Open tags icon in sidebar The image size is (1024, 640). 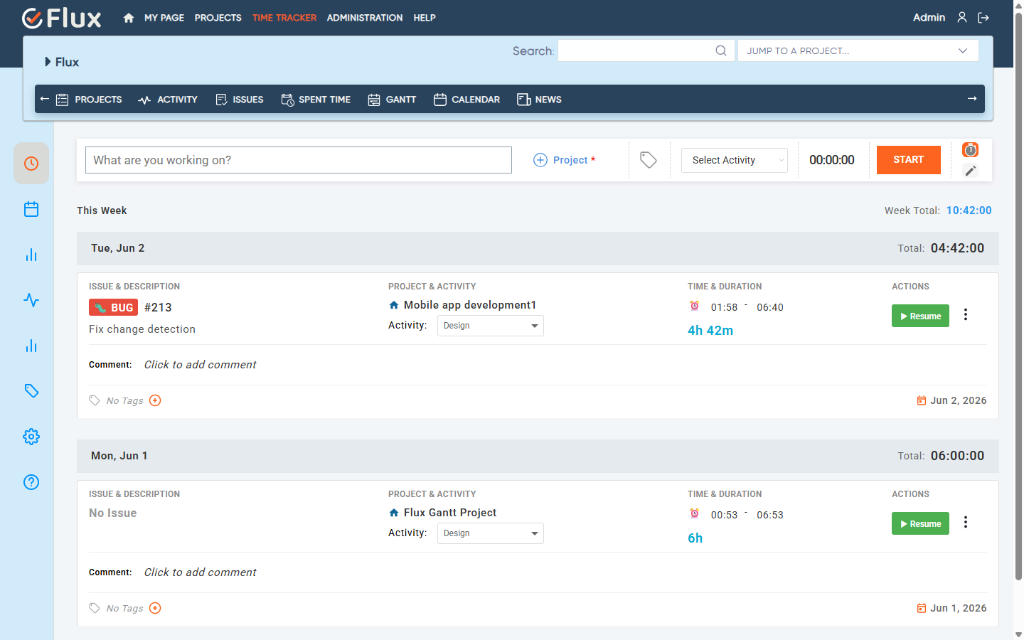31,391
